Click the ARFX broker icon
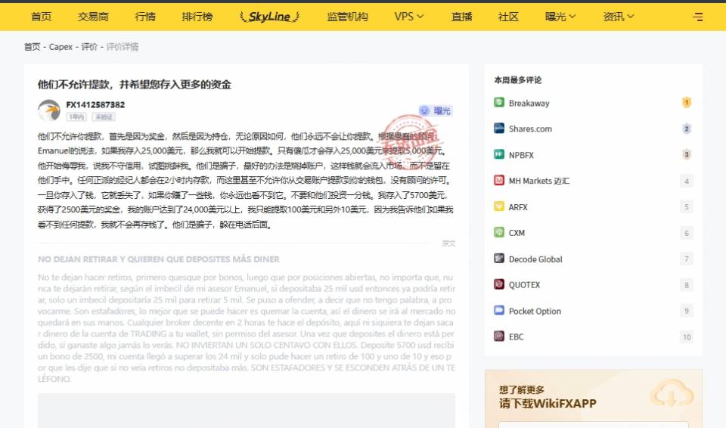The height and width of the screenshot is (428, 726). [x=498, y=206]
